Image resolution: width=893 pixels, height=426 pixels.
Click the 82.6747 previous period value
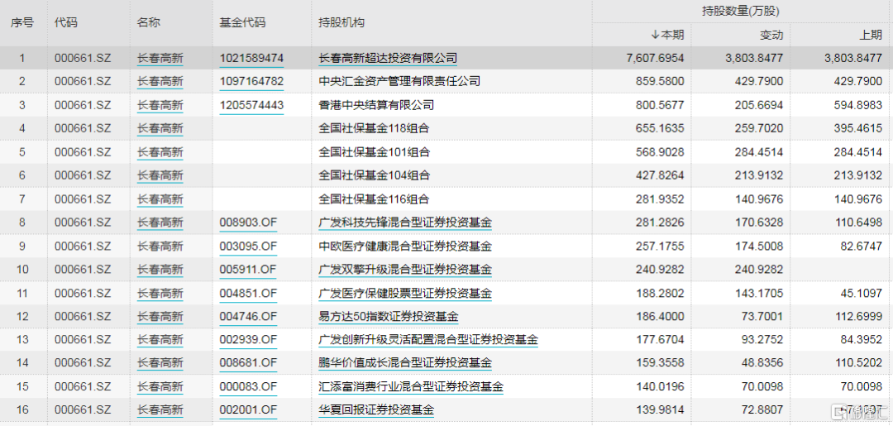click(x=861, y=246)
